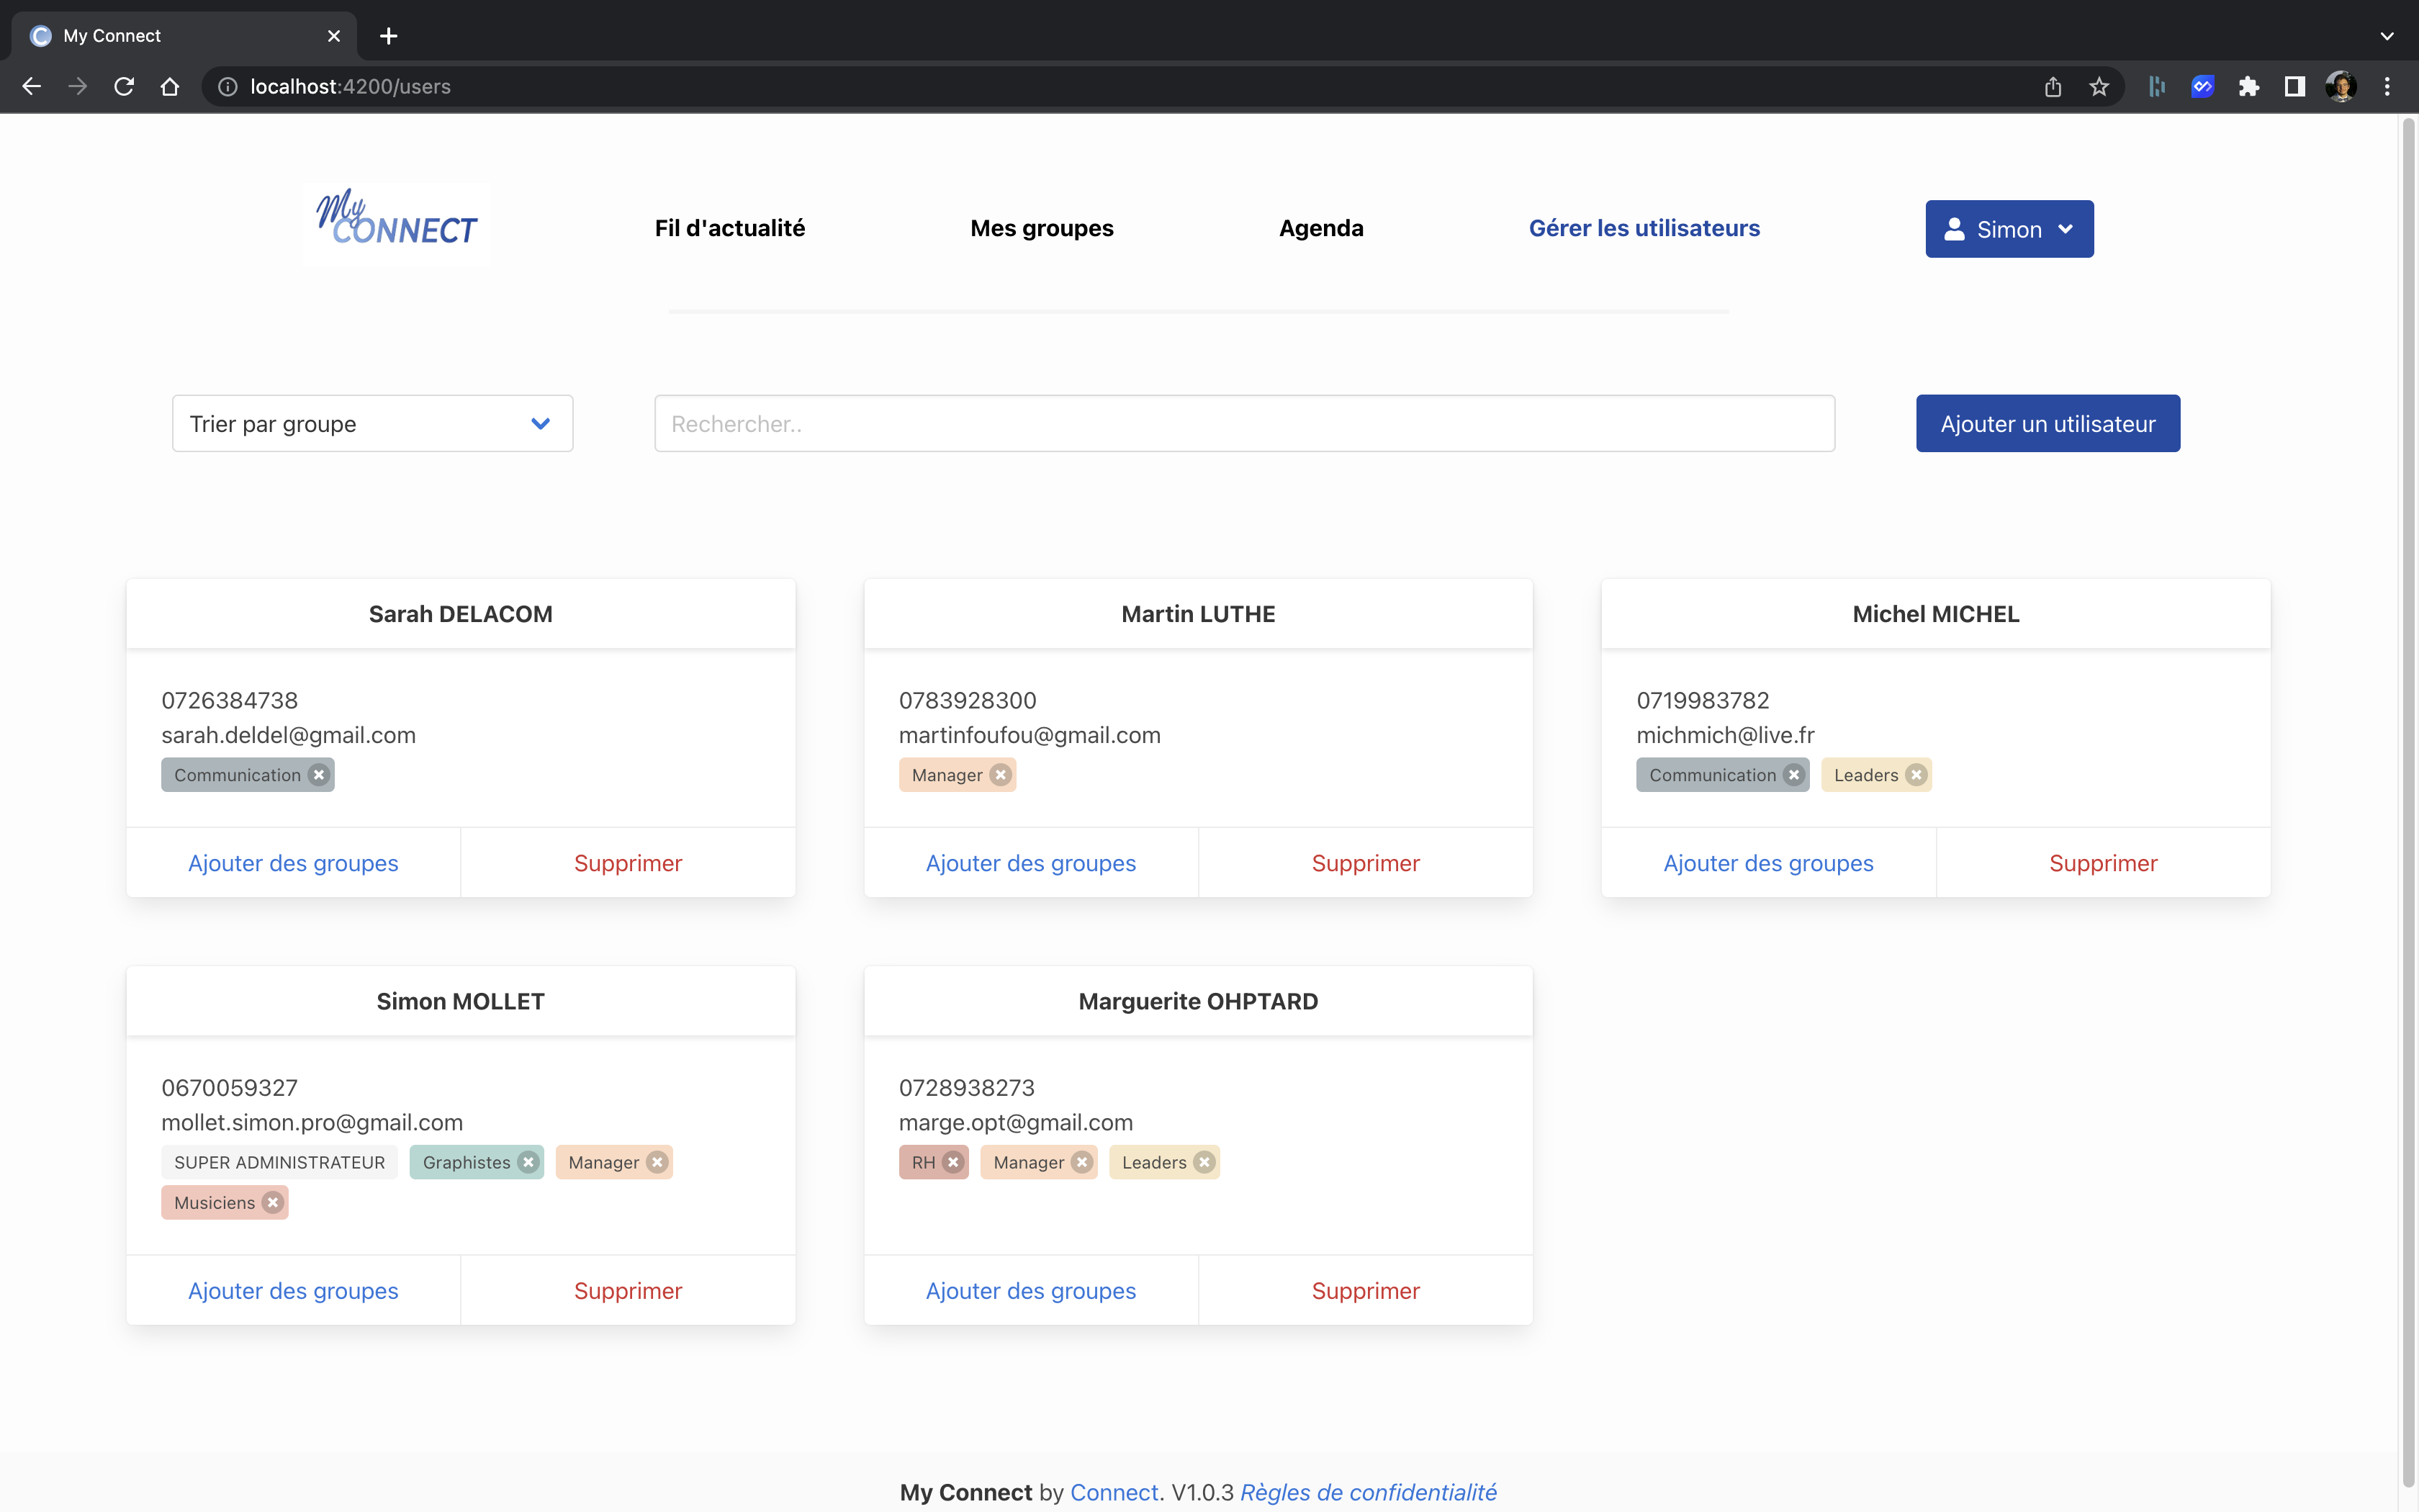This screenshot has width=2419, height=1512.
Task: Remove the Communication tag from Sarah DELACOM
Action: [x=318, y=774]
